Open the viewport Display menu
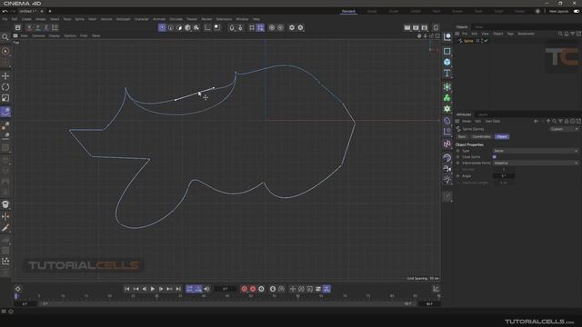Screen dimensions: 582x327 (x=55, y=36)
